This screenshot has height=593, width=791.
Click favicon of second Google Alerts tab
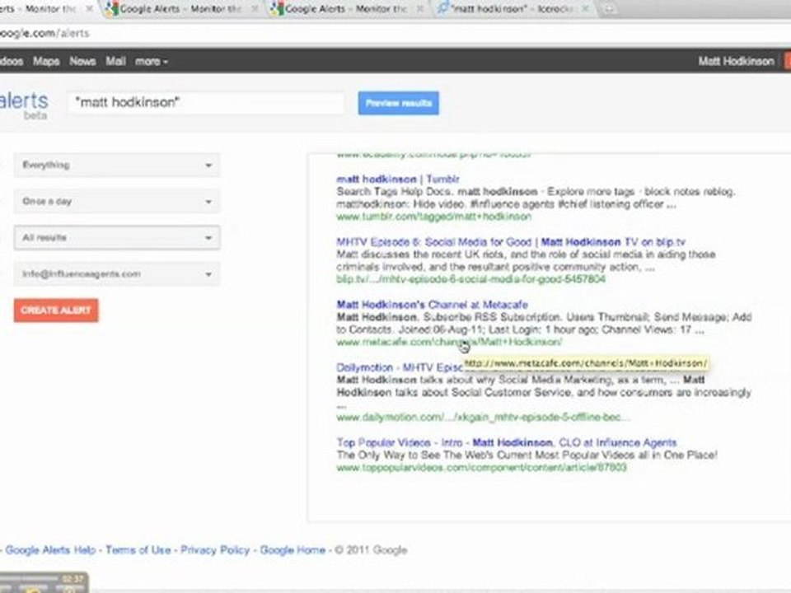pyautogui.click(x=112, y=8)
